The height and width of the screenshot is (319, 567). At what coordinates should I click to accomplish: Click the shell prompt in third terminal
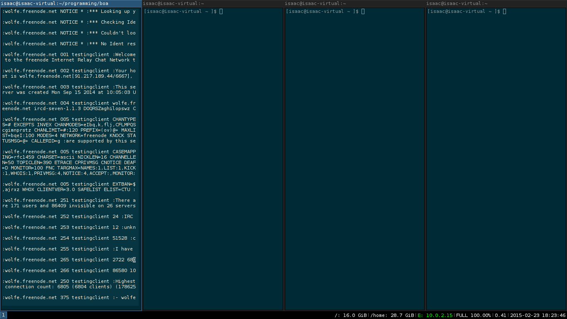[322, 11]
